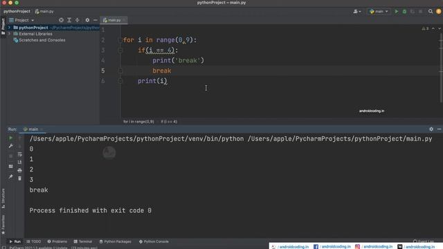Open the main run configuration dropdown
Viewport: 443px width, 249px height.
pyautogui.click(x=379, y=12)
